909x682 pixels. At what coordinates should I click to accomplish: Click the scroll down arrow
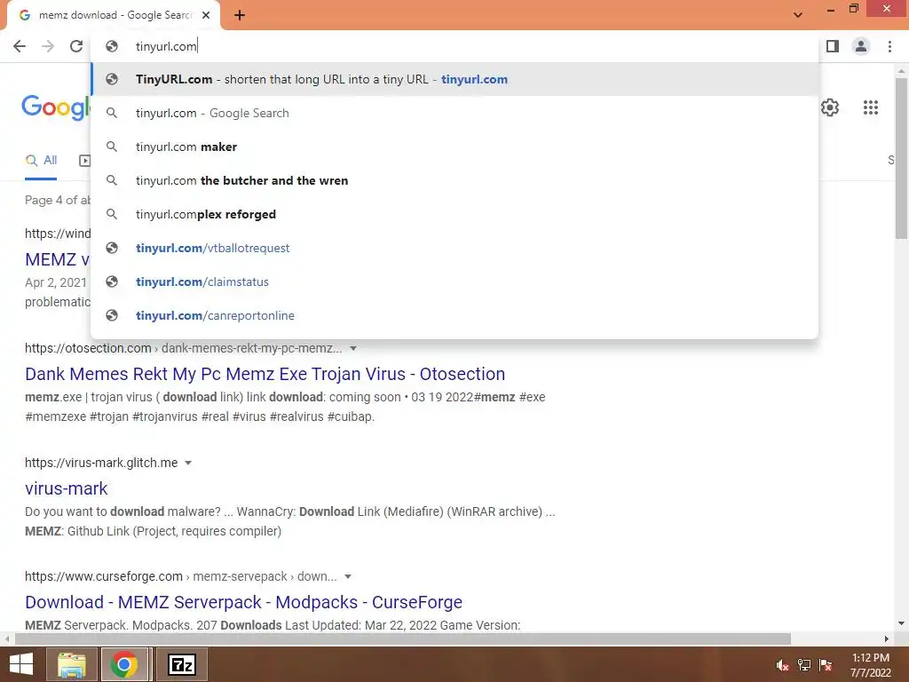pos(901,624)
